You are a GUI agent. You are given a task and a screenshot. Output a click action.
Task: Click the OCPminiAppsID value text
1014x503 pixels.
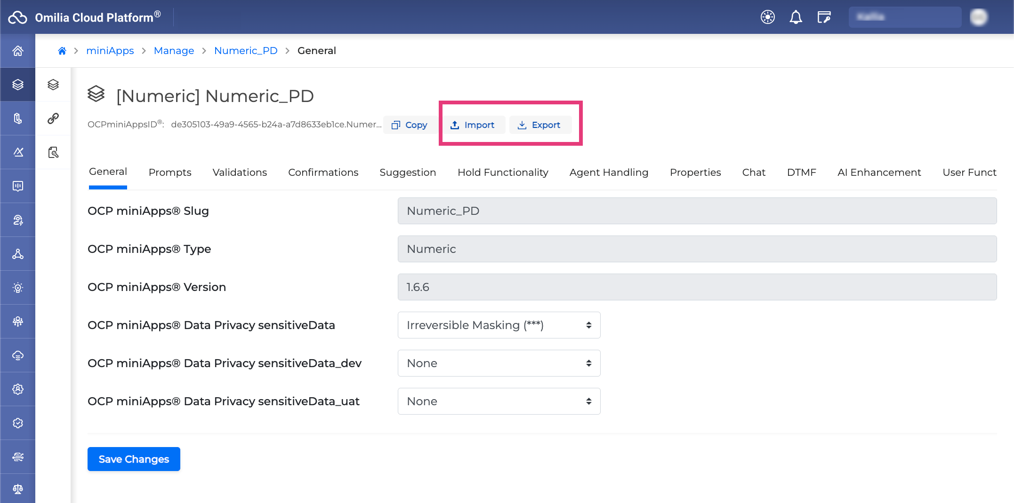point(276,125)
